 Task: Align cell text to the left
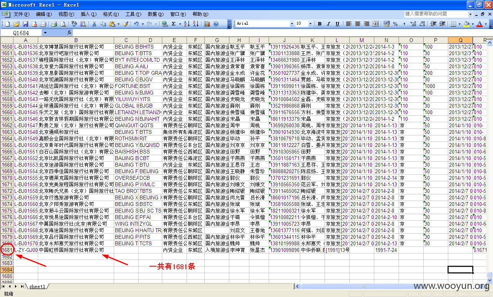click(349, 24)
